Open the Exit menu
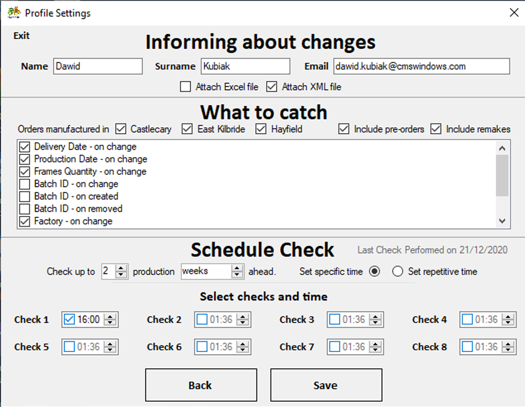This screenshot has width=525, height=407. click(21, 36)
